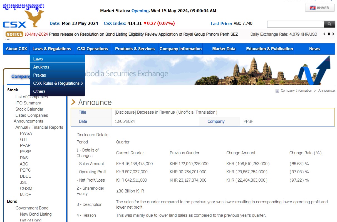The image size is (337, 222).
Task: Advance ticker with right arrow
Action: click(333, 34)
